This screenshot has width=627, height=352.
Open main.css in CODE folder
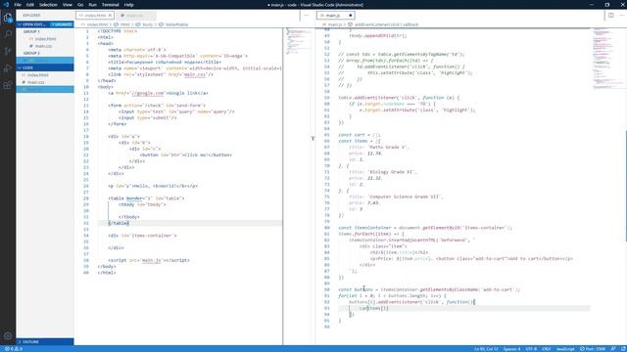pyautogui.click(x=45, y=82)
